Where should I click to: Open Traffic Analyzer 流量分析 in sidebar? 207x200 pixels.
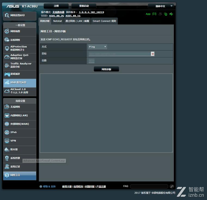[x=20, y=65]
